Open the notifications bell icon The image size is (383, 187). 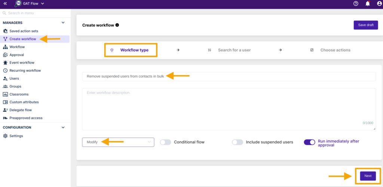point(368,4)
